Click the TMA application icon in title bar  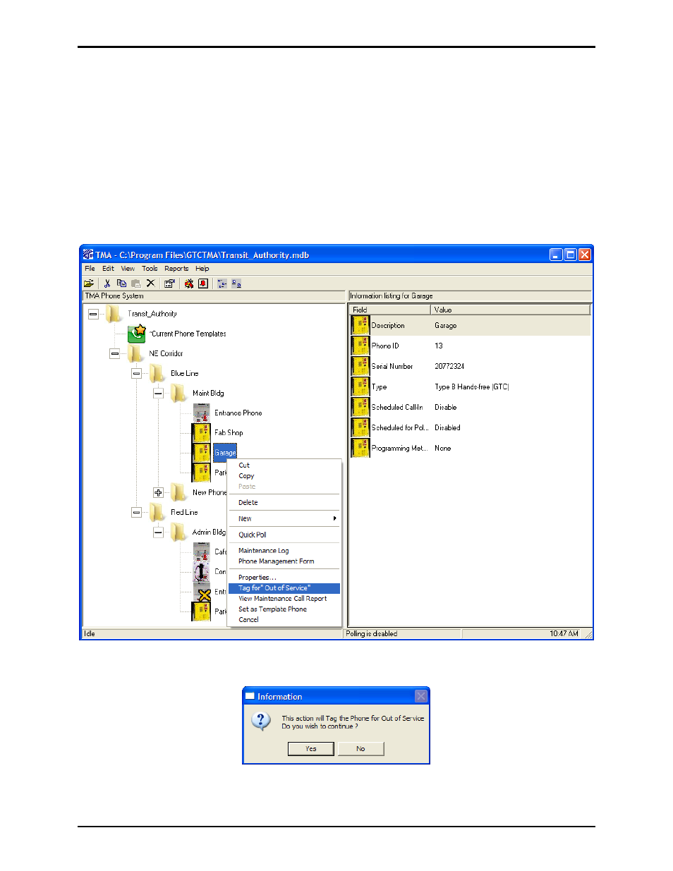click(88, 255)
